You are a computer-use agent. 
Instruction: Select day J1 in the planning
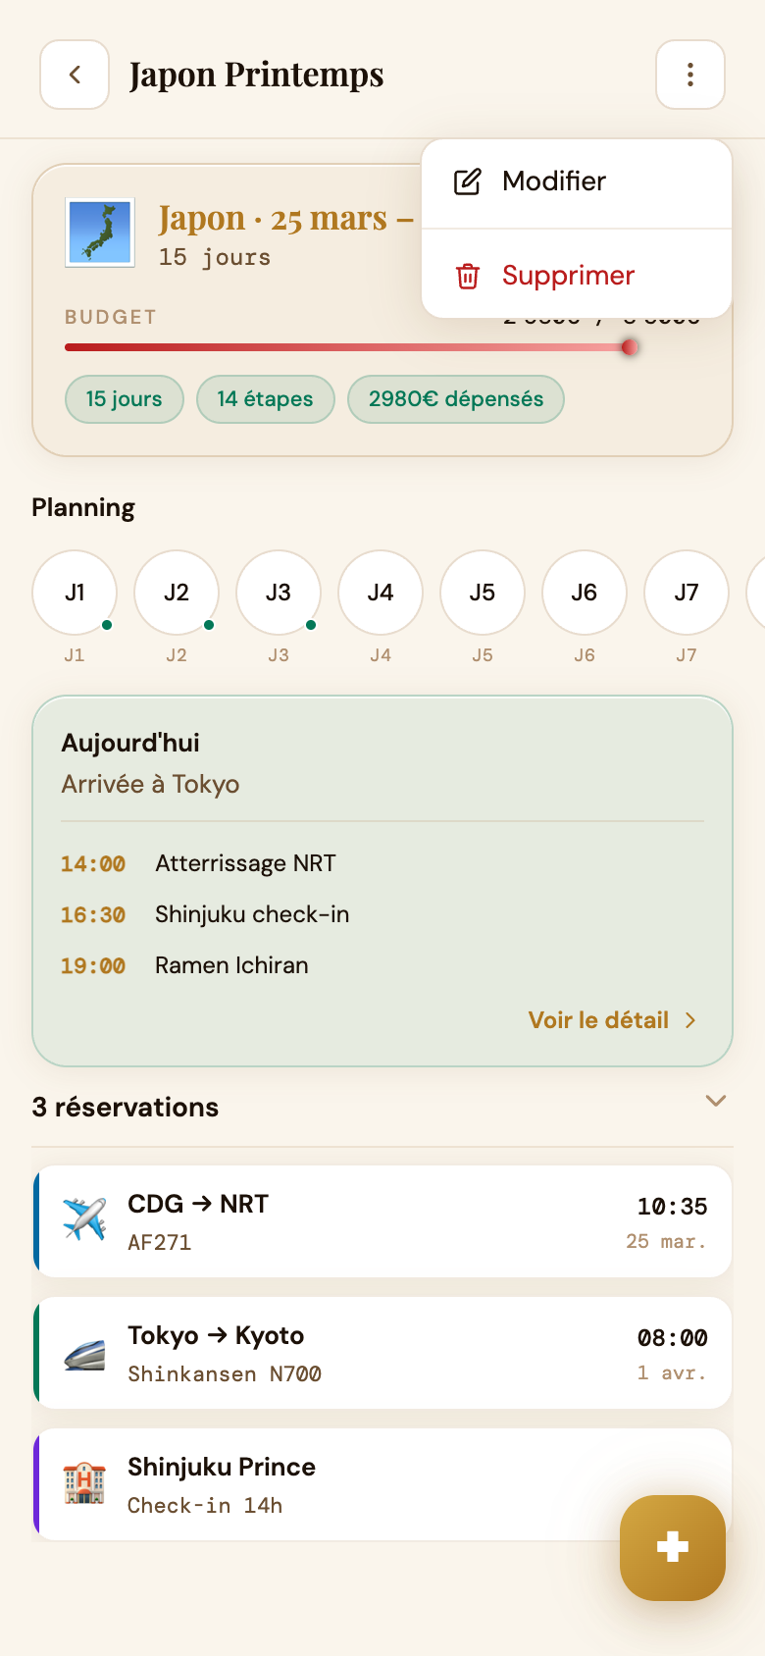point(75,593)
